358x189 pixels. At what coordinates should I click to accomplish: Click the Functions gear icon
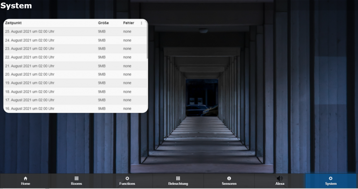pos(127,178)
